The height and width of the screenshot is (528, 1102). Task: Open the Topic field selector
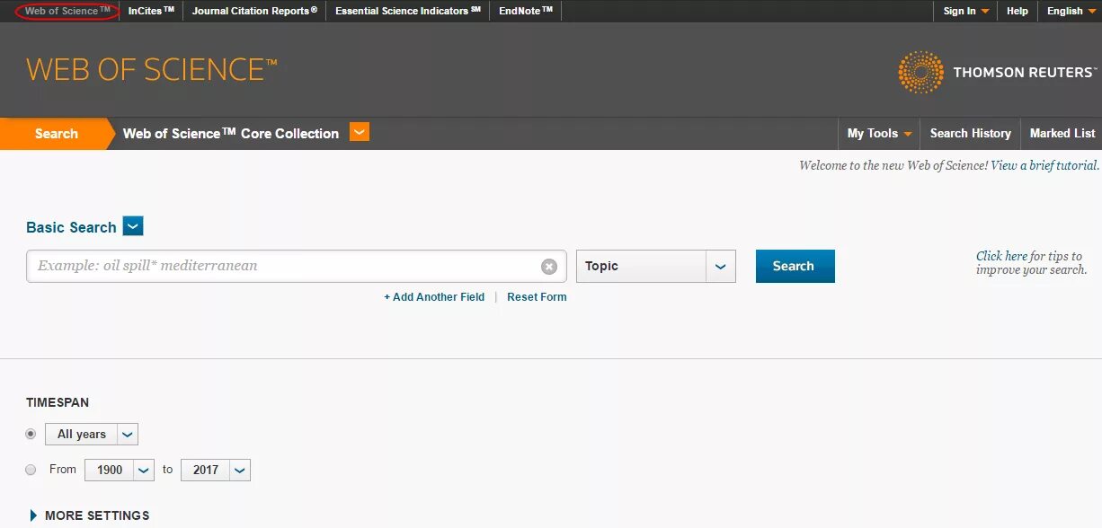pyautogui.click(x=656, y=266)
